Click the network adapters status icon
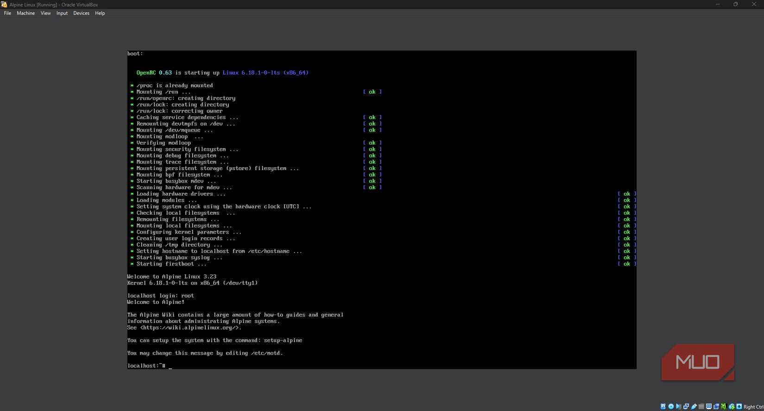The width and height of the screenshot is (764, 411). pyautogui.click(x=686, y=406)
